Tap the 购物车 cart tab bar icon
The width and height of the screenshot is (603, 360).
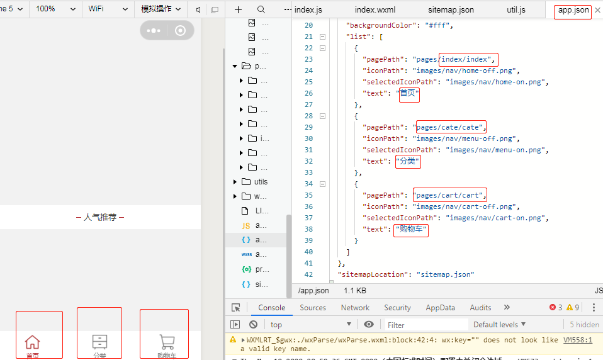167,342
